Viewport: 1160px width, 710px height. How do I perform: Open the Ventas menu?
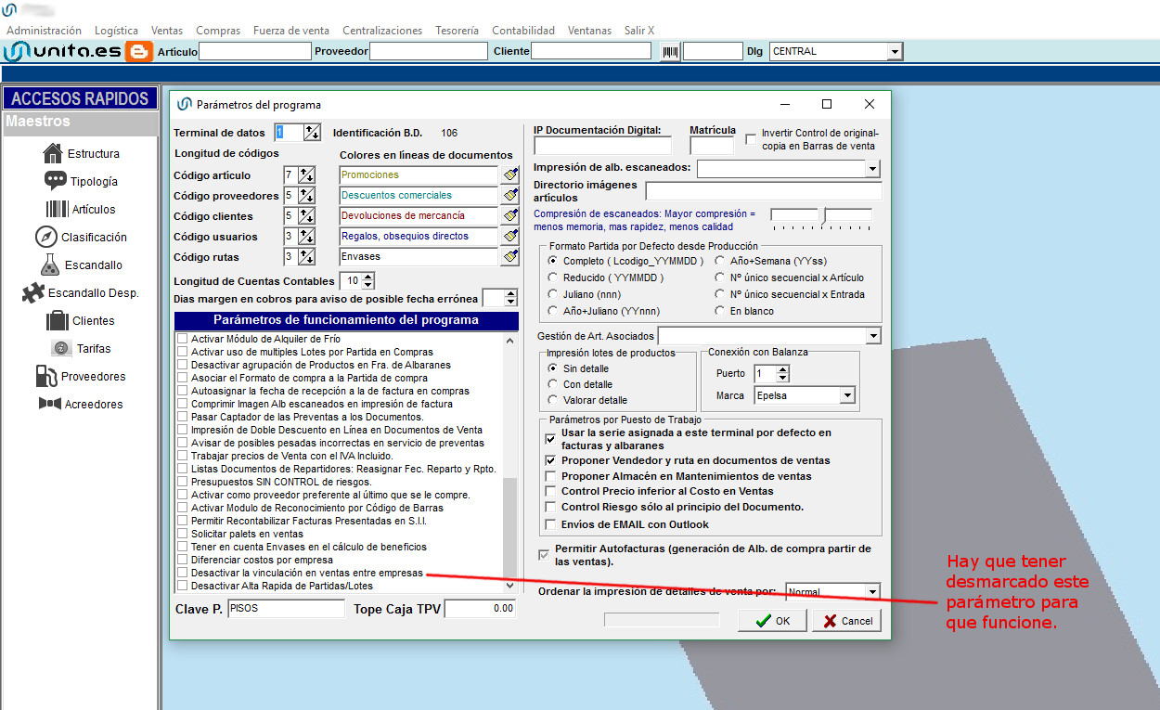tap(167, 31)
